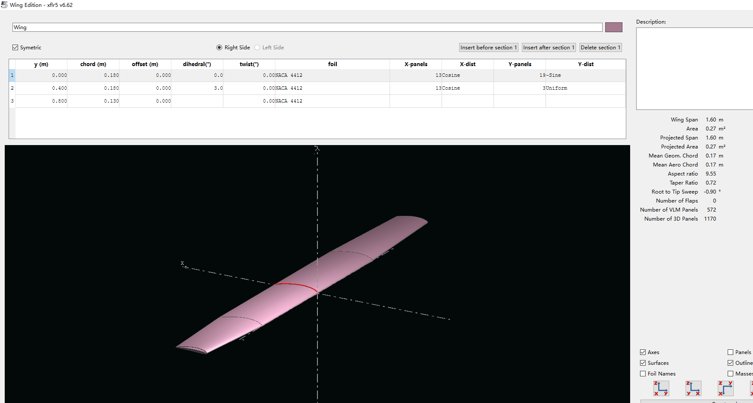The width and height of the screenshot is (753, 403).
Task: Click the y (m) column header
Action: (x=41, y=64)
